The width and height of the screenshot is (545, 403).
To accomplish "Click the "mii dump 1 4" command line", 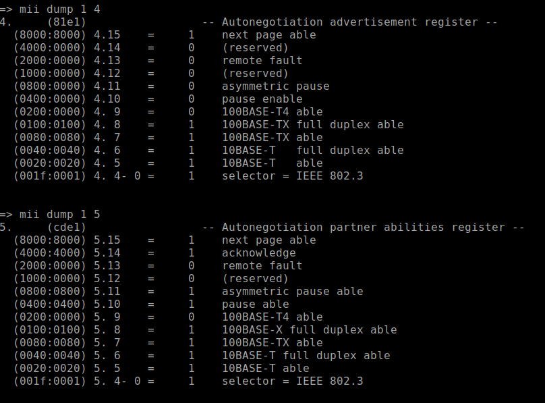I will [x=60, y=9].
